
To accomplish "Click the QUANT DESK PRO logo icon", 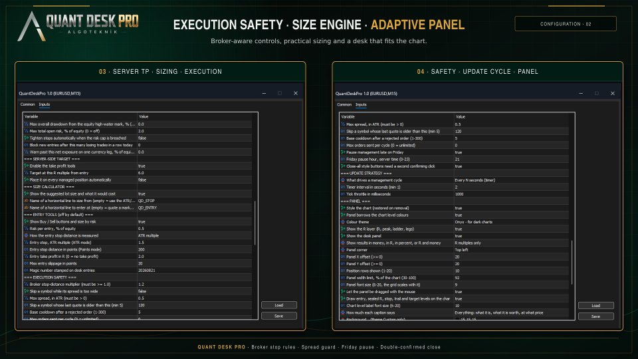I will [x=31, y=26].
